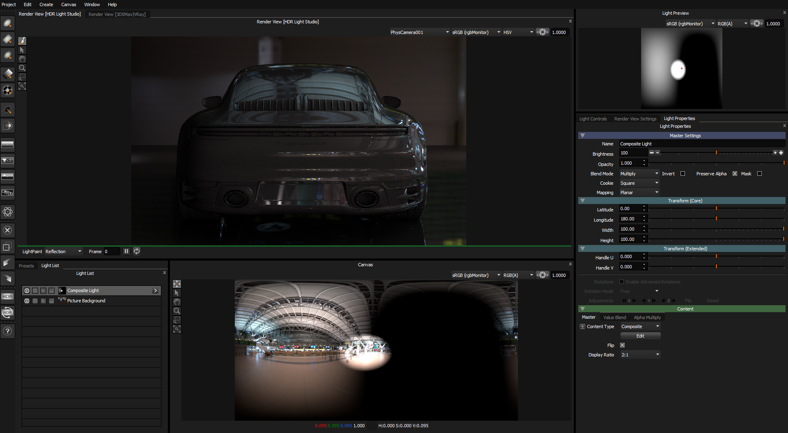
Task: Click the Latitude slider handle
Action: (x=716, y=209)
